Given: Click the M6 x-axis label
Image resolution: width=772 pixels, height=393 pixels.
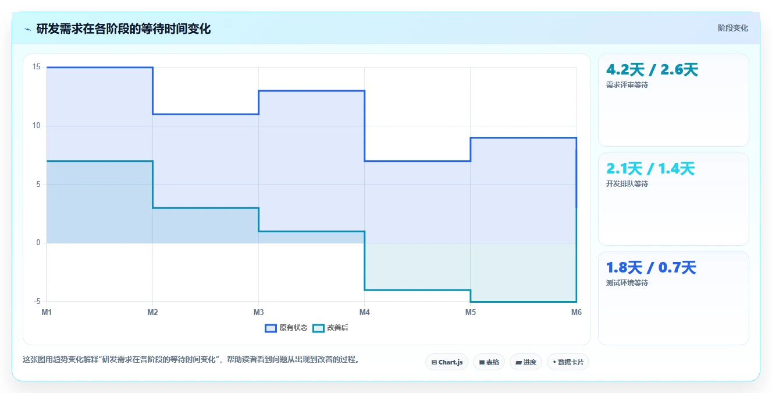Looking at the screenshot, I should 576,313.
